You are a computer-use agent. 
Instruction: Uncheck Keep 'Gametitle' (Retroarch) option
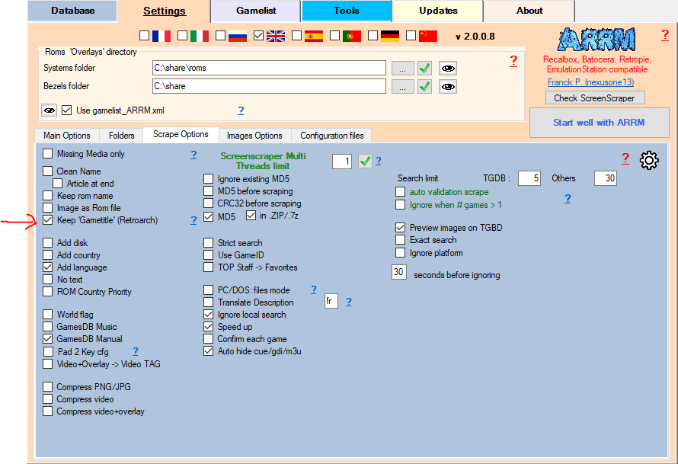(x=49, y=220)
